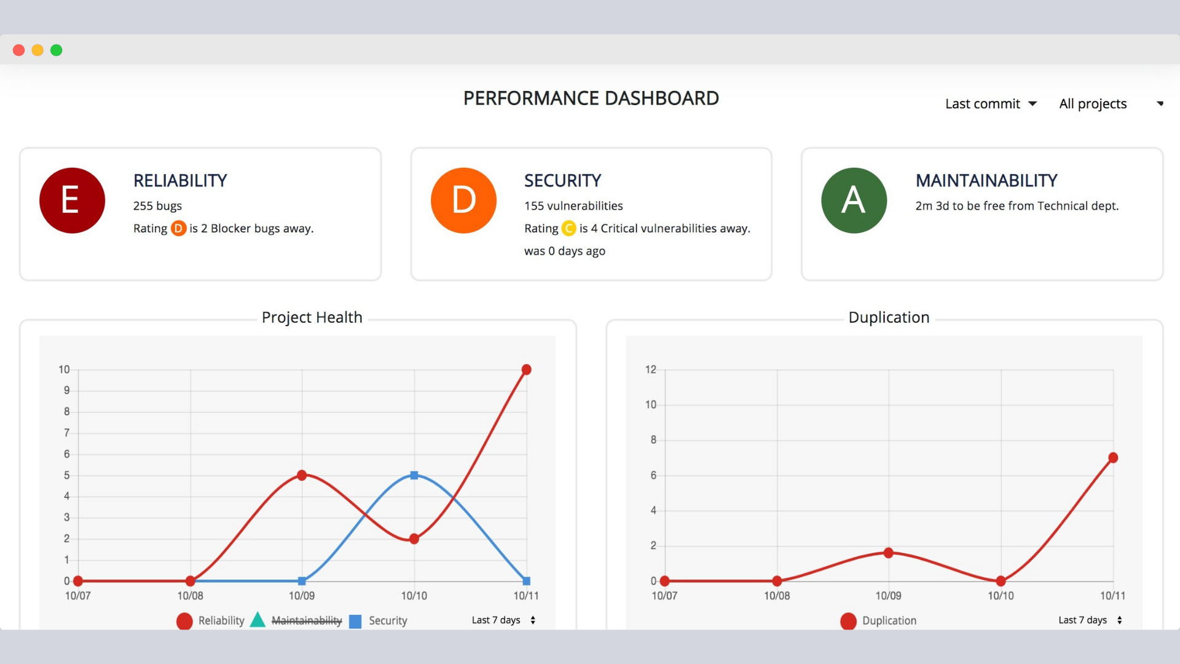The height and width of the screenshot is (664, 1180).
Task: Click the red Duplication legend circle
Action: [848, 621]
